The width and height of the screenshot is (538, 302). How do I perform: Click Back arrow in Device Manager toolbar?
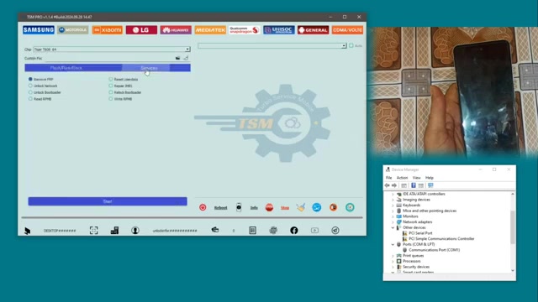[x=387, y=185]
